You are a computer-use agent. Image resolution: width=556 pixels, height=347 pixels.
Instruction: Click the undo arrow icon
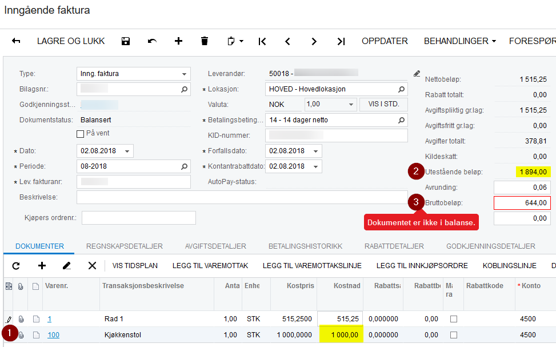coord(152,41)
